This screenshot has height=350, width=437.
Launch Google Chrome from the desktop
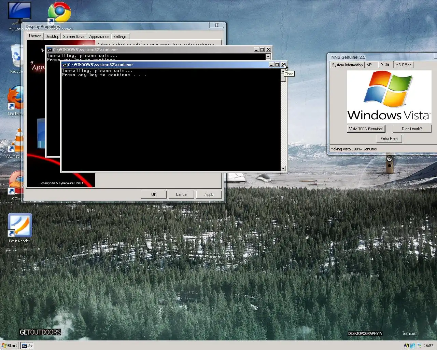(x=60, y=13)
